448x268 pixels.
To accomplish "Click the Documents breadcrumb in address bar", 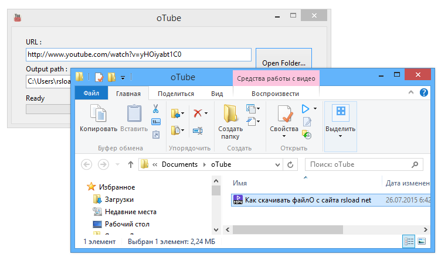I will tap(179, 164).
